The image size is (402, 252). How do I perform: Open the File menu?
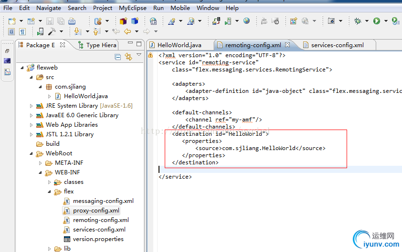(x=8, y=8)
